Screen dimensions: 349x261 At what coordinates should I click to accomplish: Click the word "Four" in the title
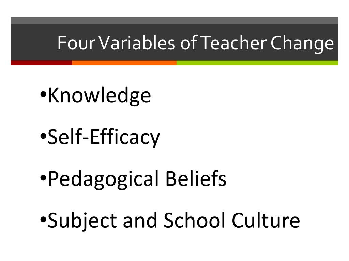point(76,42)
